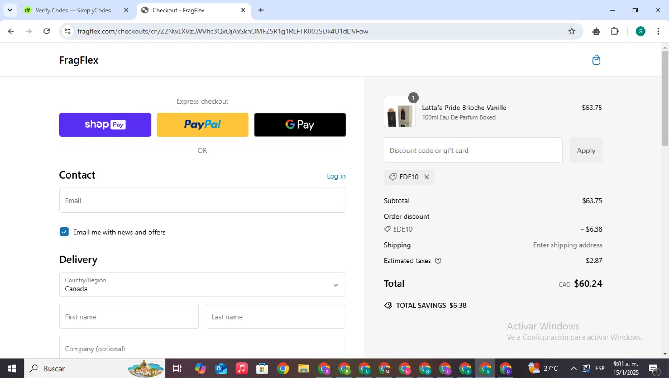Open the Chrome extensions puzzle icon
The image size is (669, 378).
coord(614,31)
